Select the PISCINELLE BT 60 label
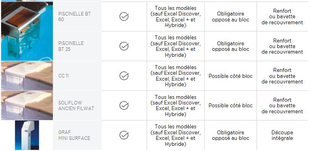The height and width of the screenshot is (151, 311). click(75, 17)
